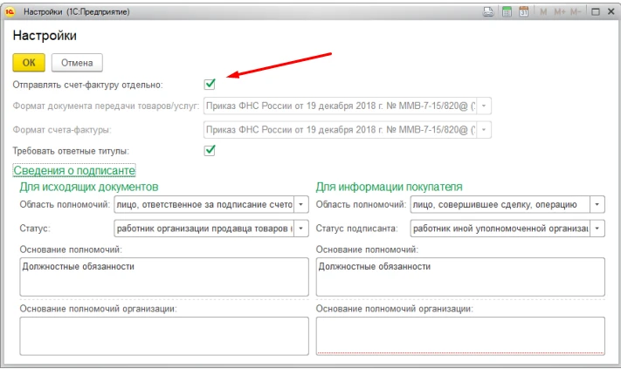Screen dimensions: 621x369
Task: Click the M+ memory add button
Action: click(559, 12)
